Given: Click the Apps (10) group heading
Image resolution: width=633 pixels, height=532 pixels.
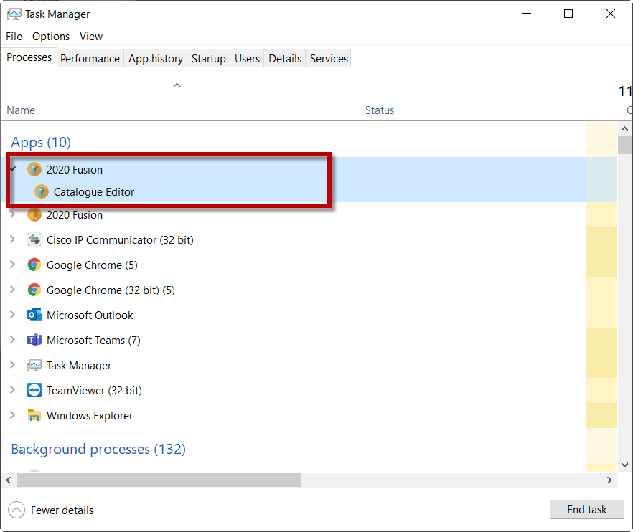Looking at the screenshot, I should click(x=41, y=143).
